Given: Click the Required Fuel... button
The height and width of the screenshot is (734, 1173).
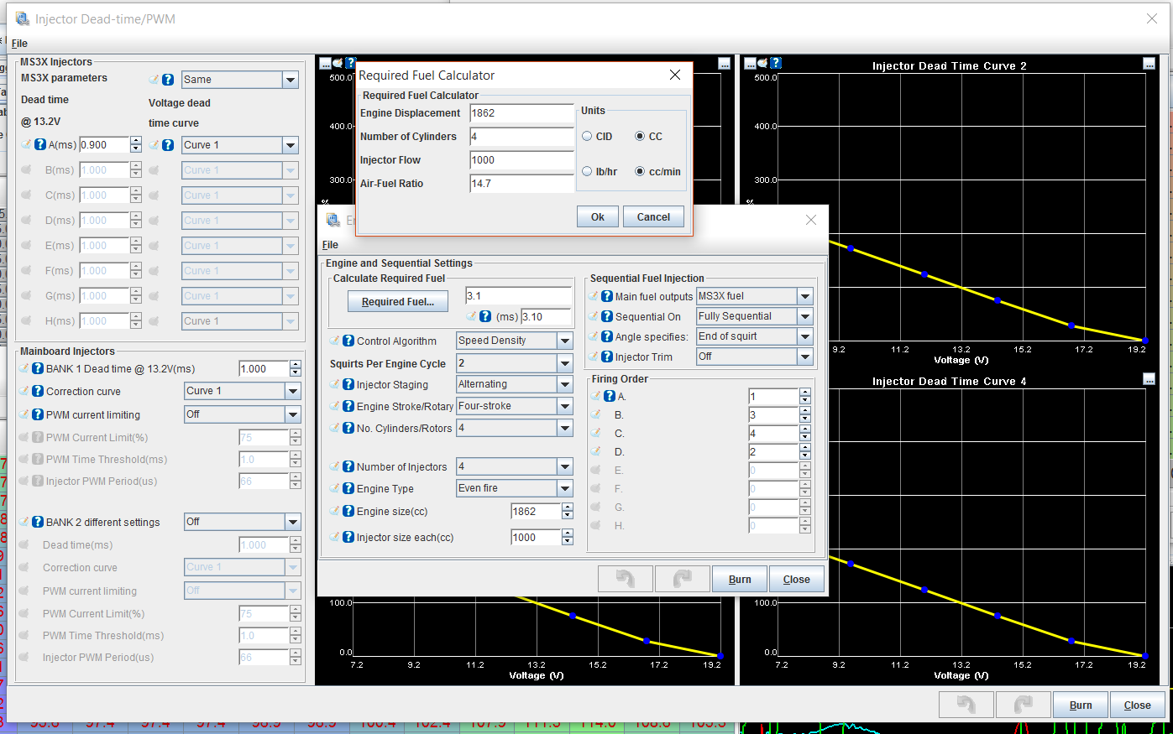Looking at the screenshot, I should 397,302.
